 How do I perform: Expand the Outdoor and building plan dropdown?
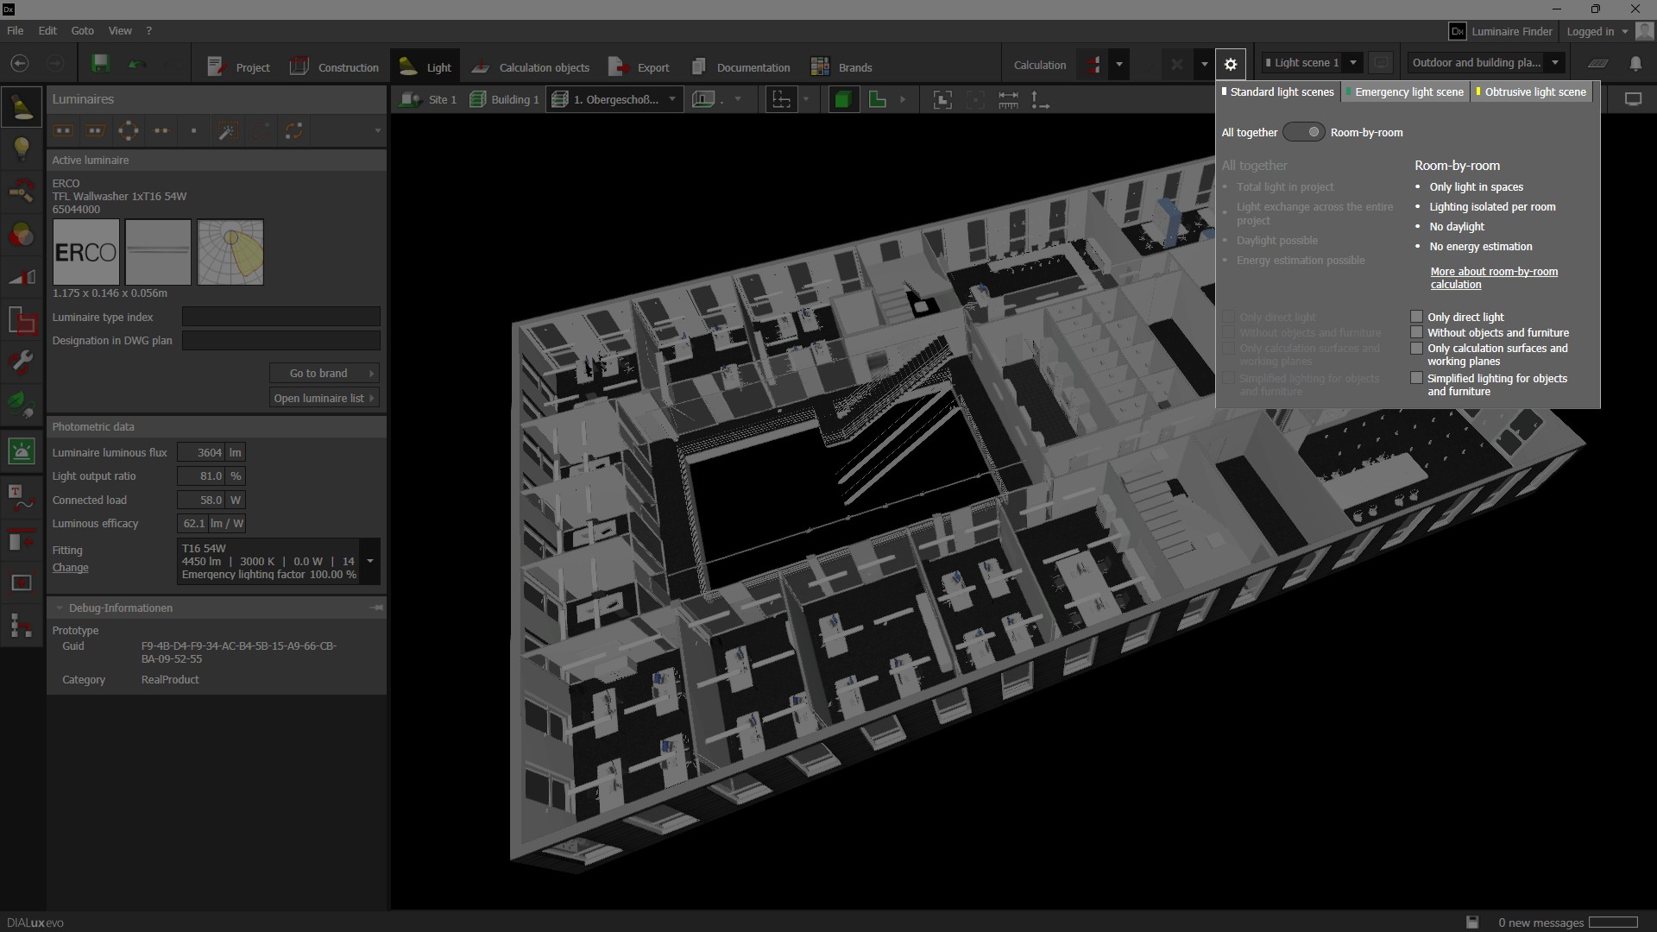1555,63
